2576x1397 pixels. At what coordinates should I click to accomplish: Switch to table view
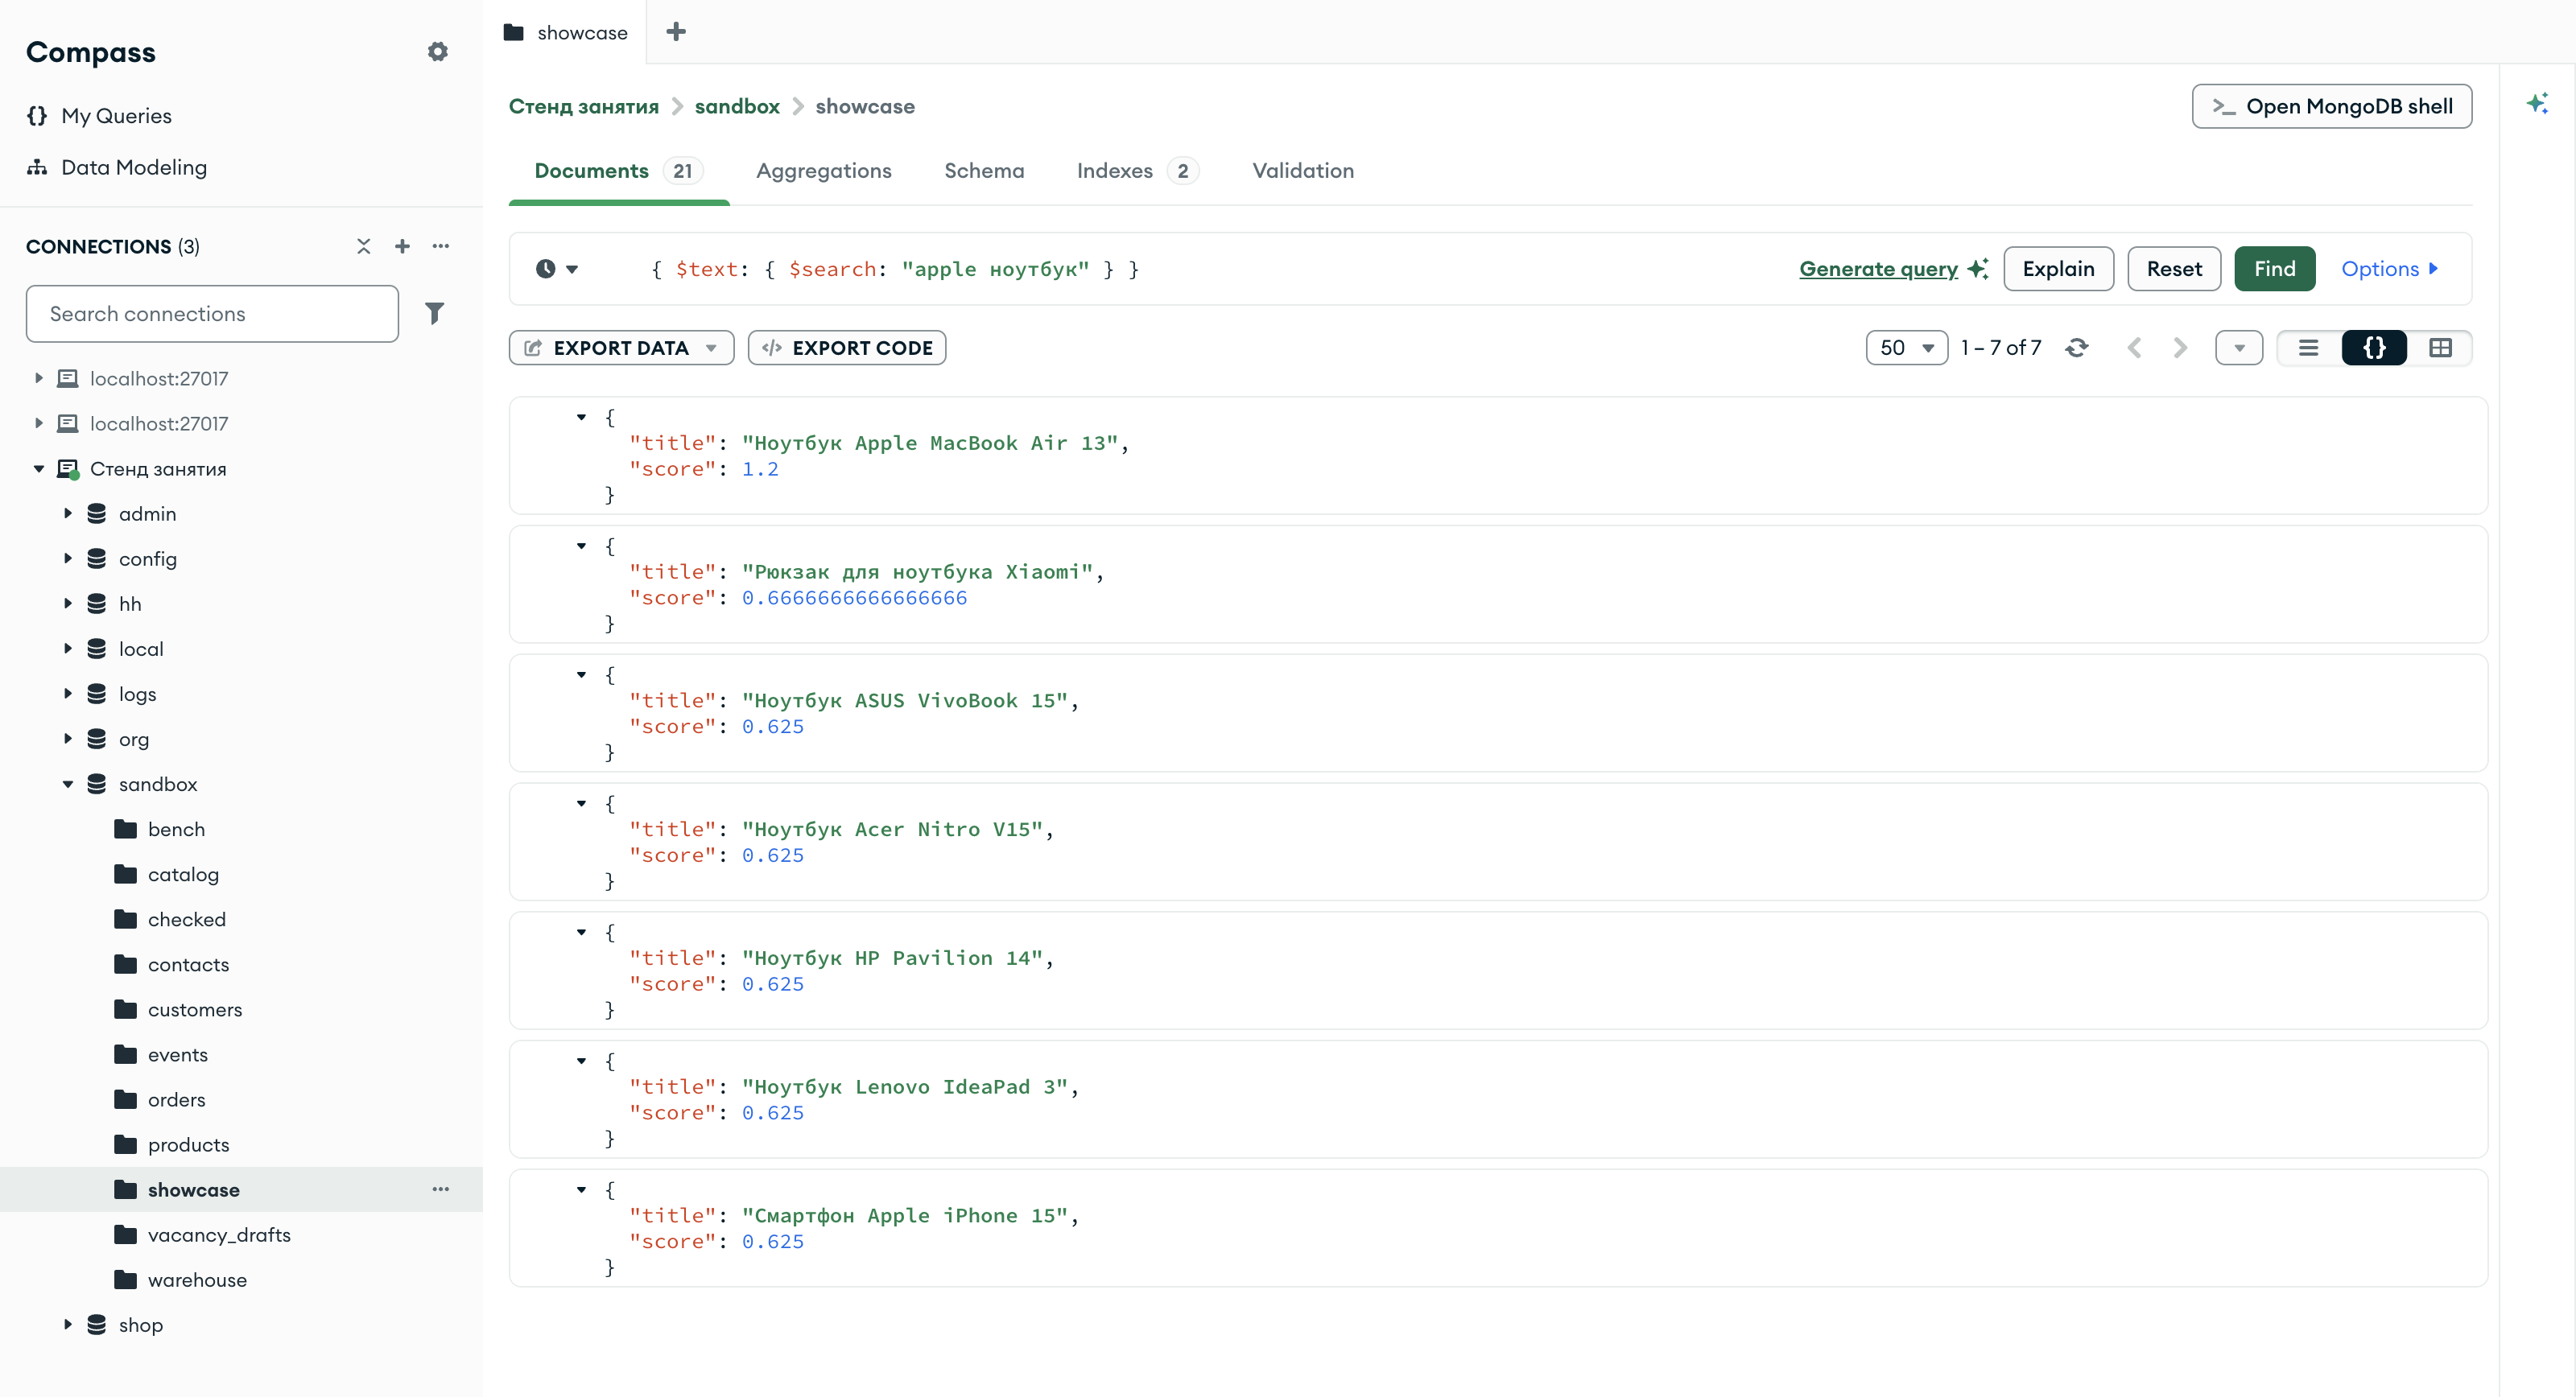coord(2441,348)
